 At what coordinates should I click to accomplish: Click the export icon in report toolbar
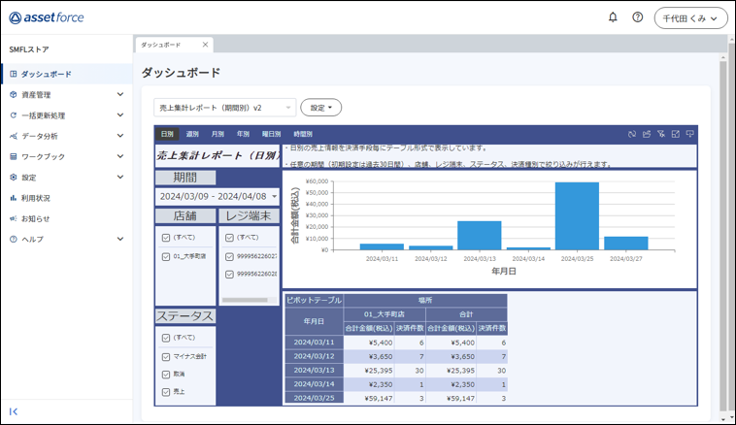[647, 134]
